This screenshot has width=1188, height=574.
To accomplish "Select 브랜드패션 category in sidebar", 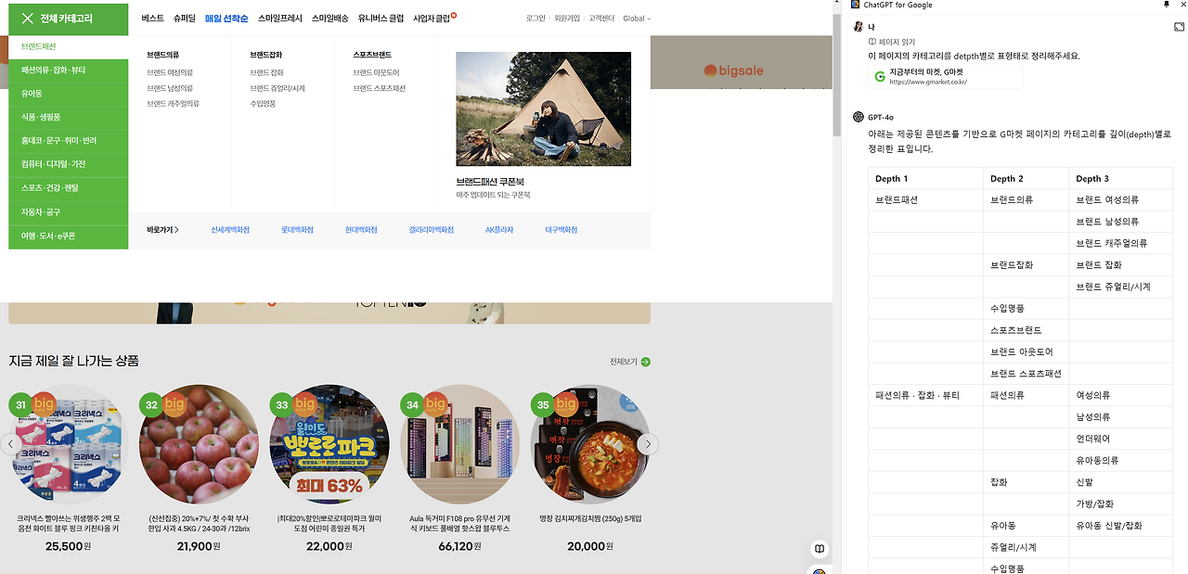I will coord(69,46).
